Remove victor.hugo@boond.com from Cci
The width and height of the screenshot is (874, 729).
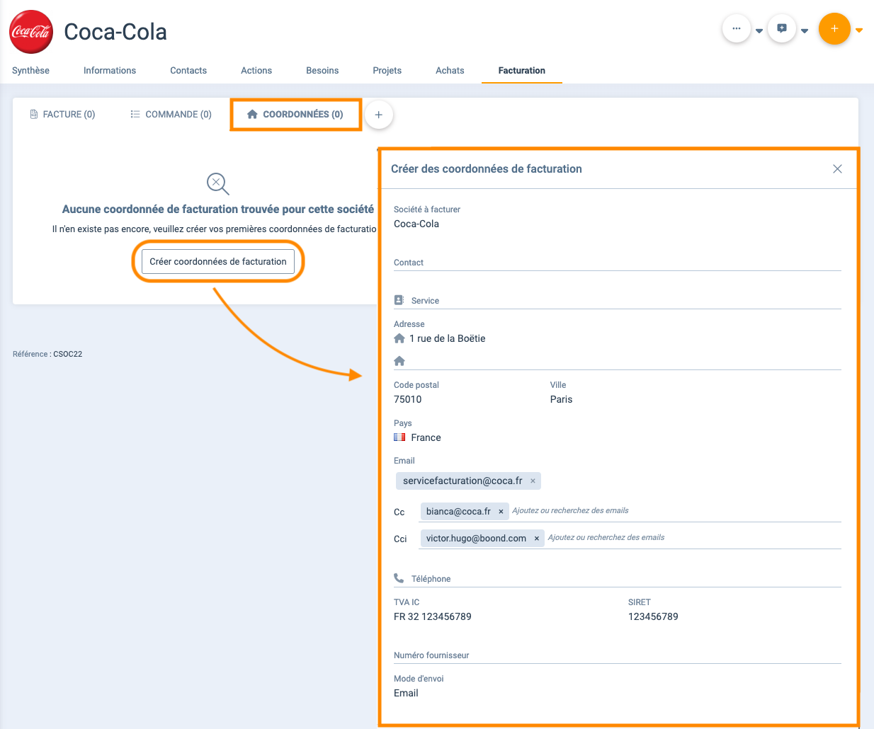537,539
